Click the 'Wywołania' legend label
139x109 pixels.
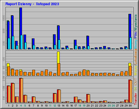pyautogui.click(x=135, y=22)
